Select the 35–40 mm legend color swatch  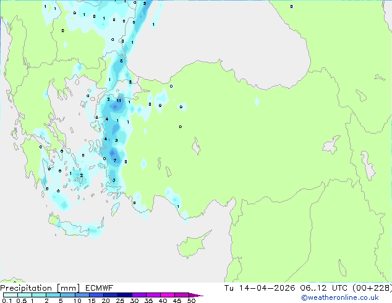coord(153,295)
